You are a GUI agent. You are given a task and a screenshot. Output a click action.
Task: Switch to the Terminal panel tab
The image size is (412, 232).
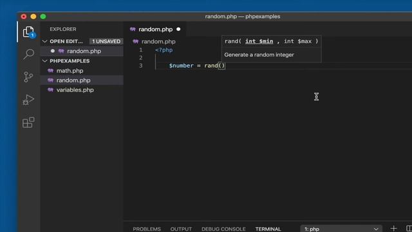click(268, 229)
